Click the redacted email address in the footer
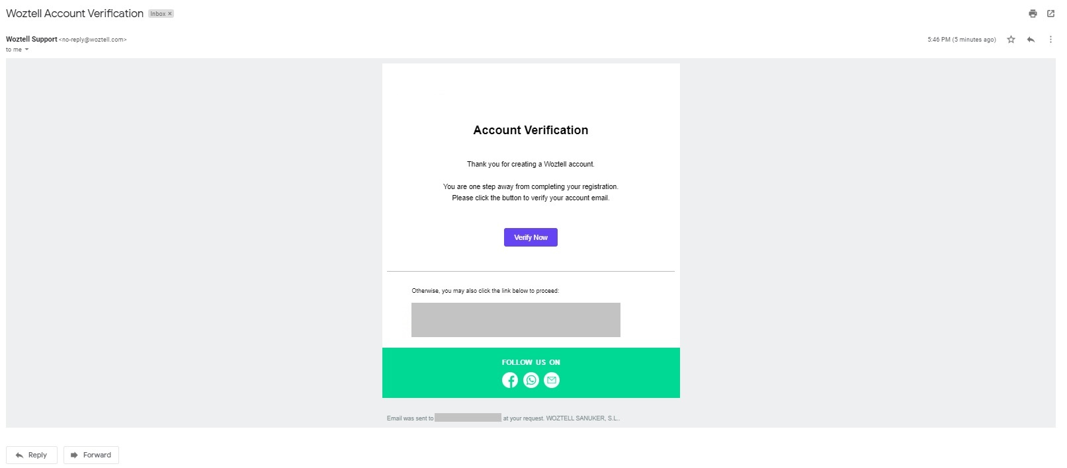The image size is (1067, 468). click(468, 418)
